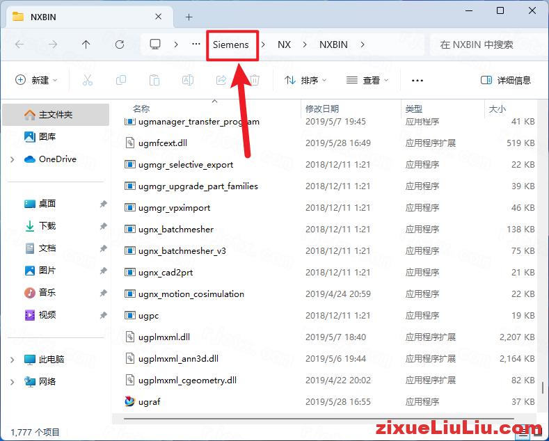This screenshot has width=549, height=441.
Task: Open Gallery (图库) in sidebar
Action: [x=47, y=136]
